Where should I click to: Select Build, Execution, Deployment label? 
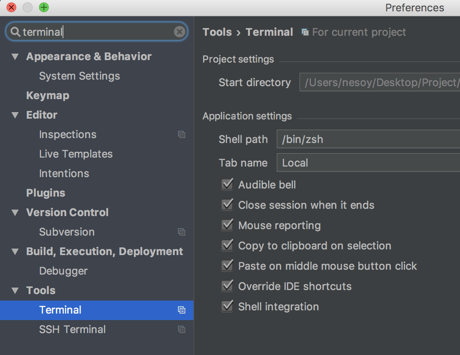(104, 251)
